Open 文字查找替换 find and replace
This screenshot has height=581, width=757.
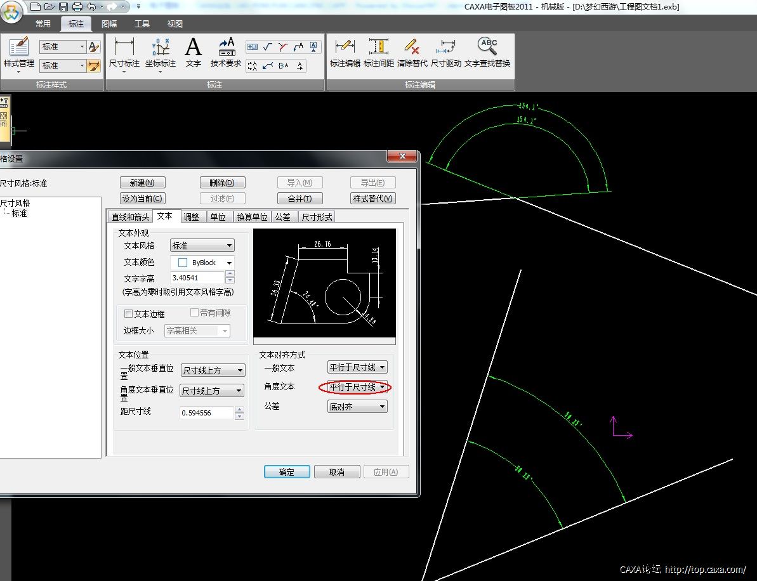click(x=487, y=52)
